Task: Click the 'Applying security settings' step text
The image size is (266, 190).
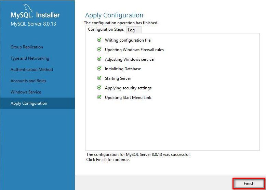Action: tap(128, 88)
